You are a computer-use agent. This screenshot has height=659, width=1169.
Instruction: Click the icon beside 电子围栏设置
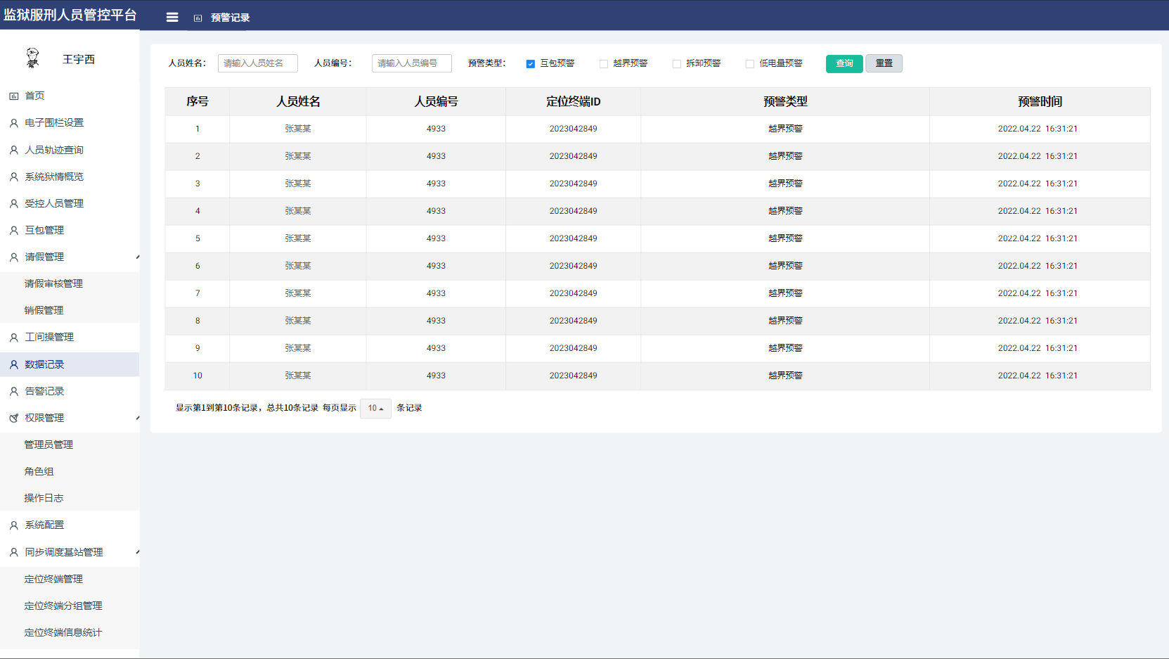pyautogui.click(x=13, y=123)
